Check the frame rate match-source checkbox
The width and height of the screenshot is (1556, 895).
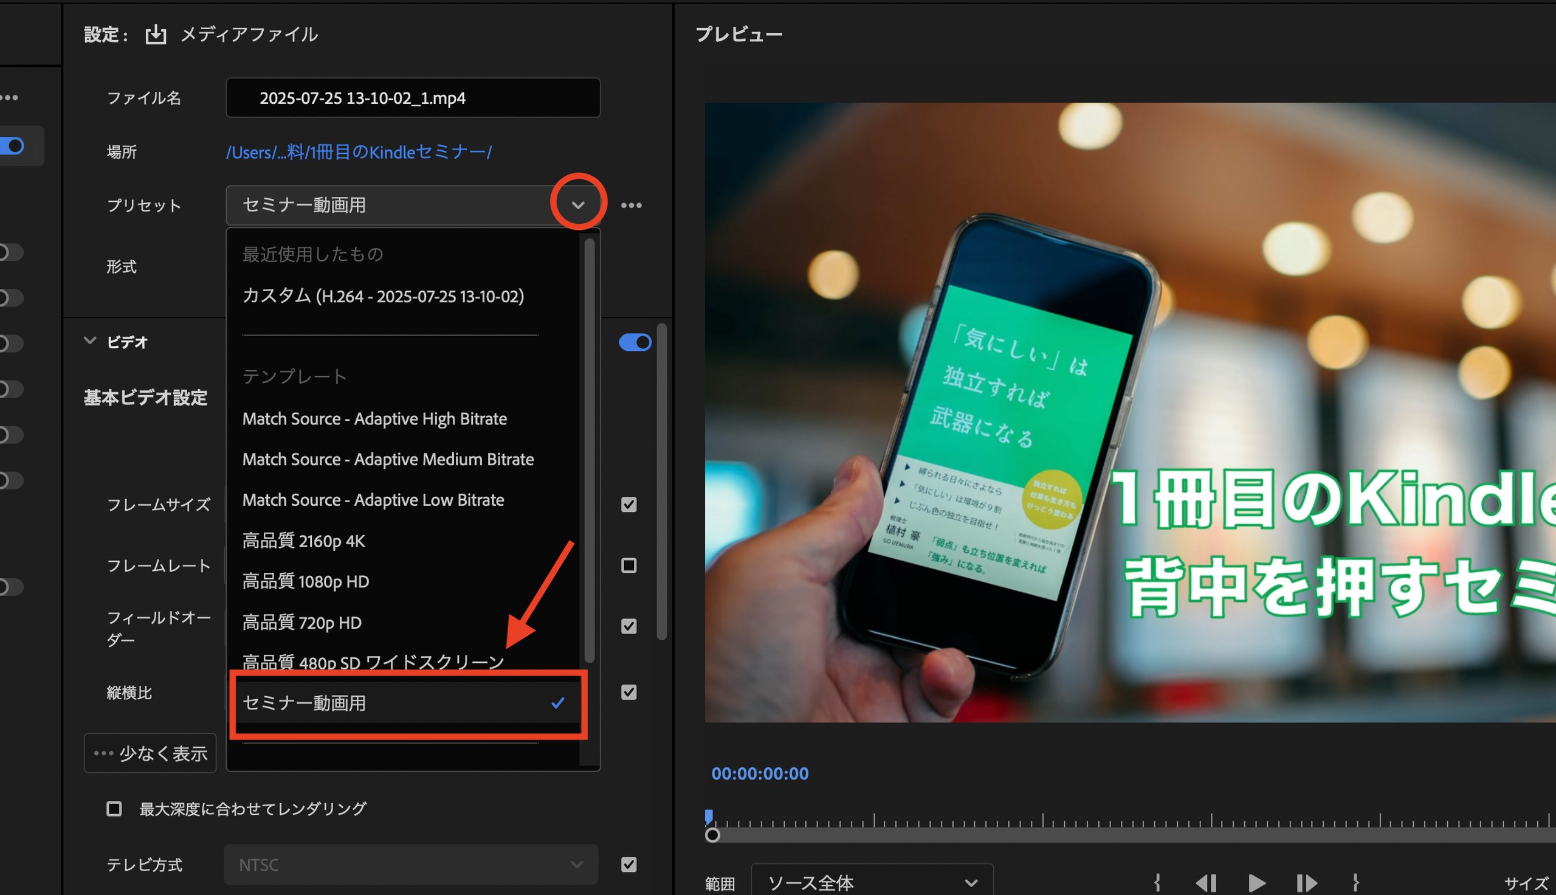point(628,565)
